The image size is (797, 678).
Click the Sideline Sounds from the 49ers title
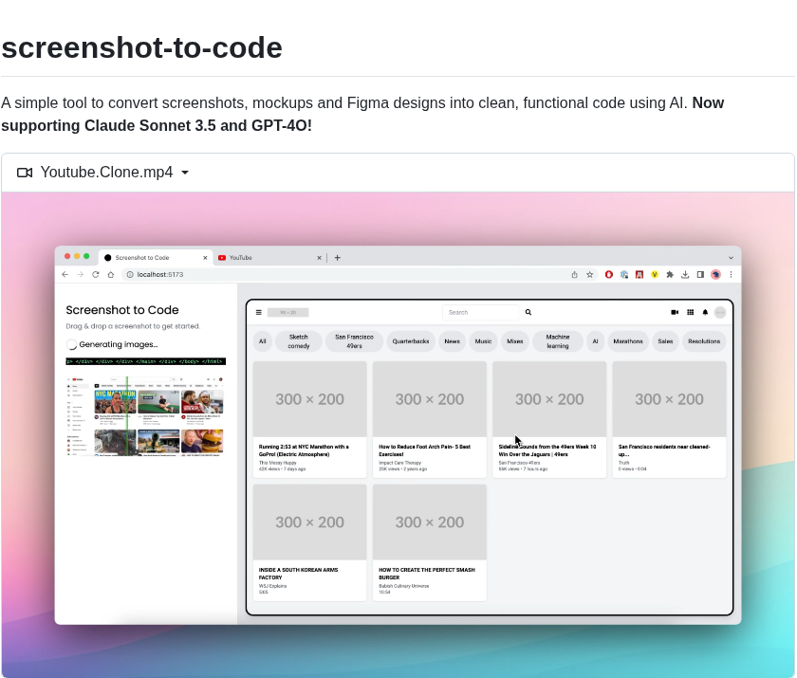tap(547, 450)
